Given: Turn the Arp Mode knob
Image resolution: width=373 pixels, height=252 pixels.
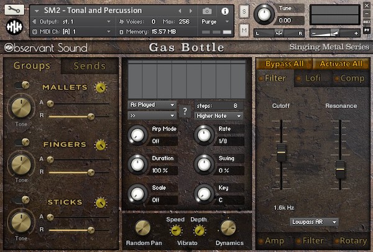Looking at the screenshot, I should (137, 135).
